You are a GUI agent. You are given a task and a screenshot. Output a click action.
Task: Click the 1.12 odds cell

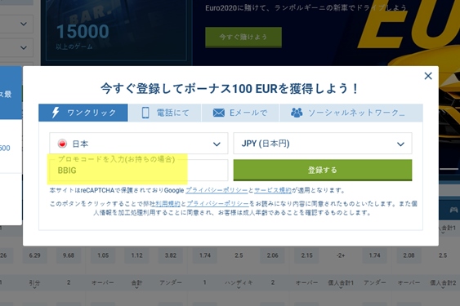tap(136, 255)
